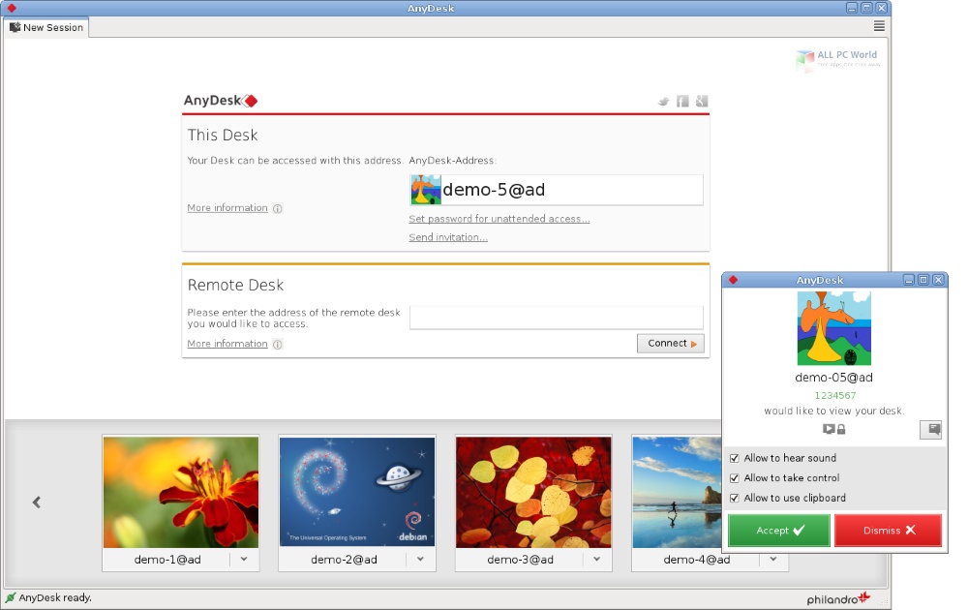Screen dimensions: 968x610
Task: Open the hamburger menu in main window
Action: coord(879,26)
